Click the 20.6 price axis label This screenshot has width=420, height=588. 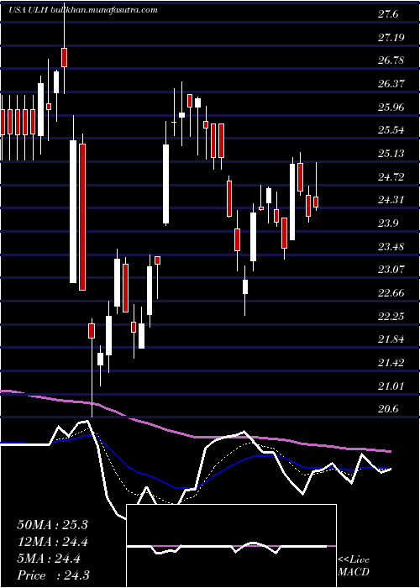(x=388, y=409)
